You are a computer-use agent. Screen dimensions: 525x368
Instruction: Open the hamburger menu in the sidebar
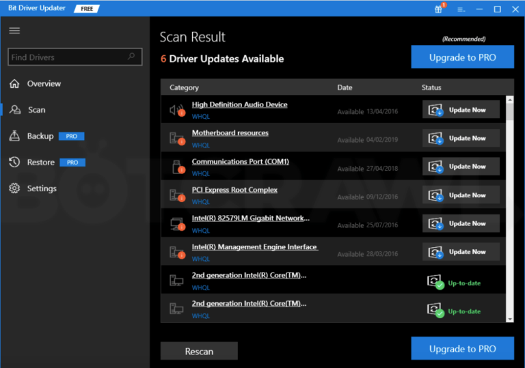[14, 31]
